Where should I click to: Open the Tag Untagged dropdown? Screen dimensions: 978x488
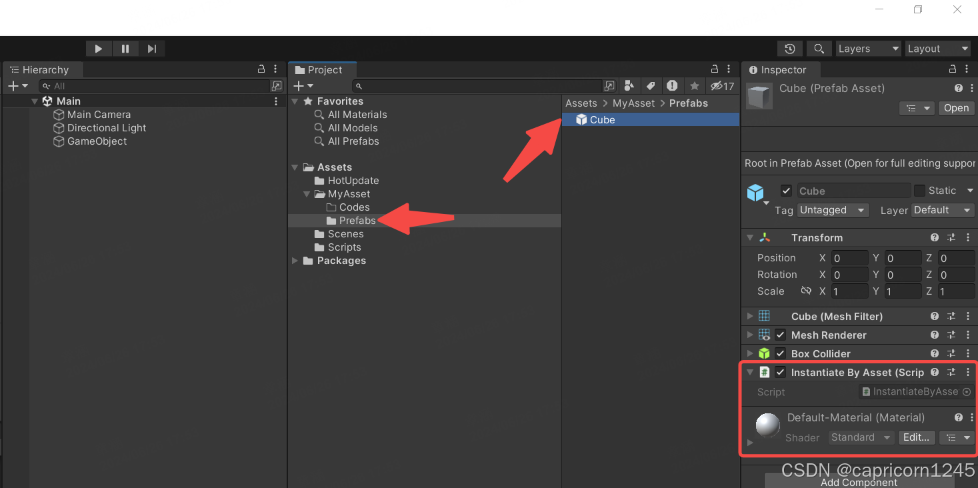[832, 210]
